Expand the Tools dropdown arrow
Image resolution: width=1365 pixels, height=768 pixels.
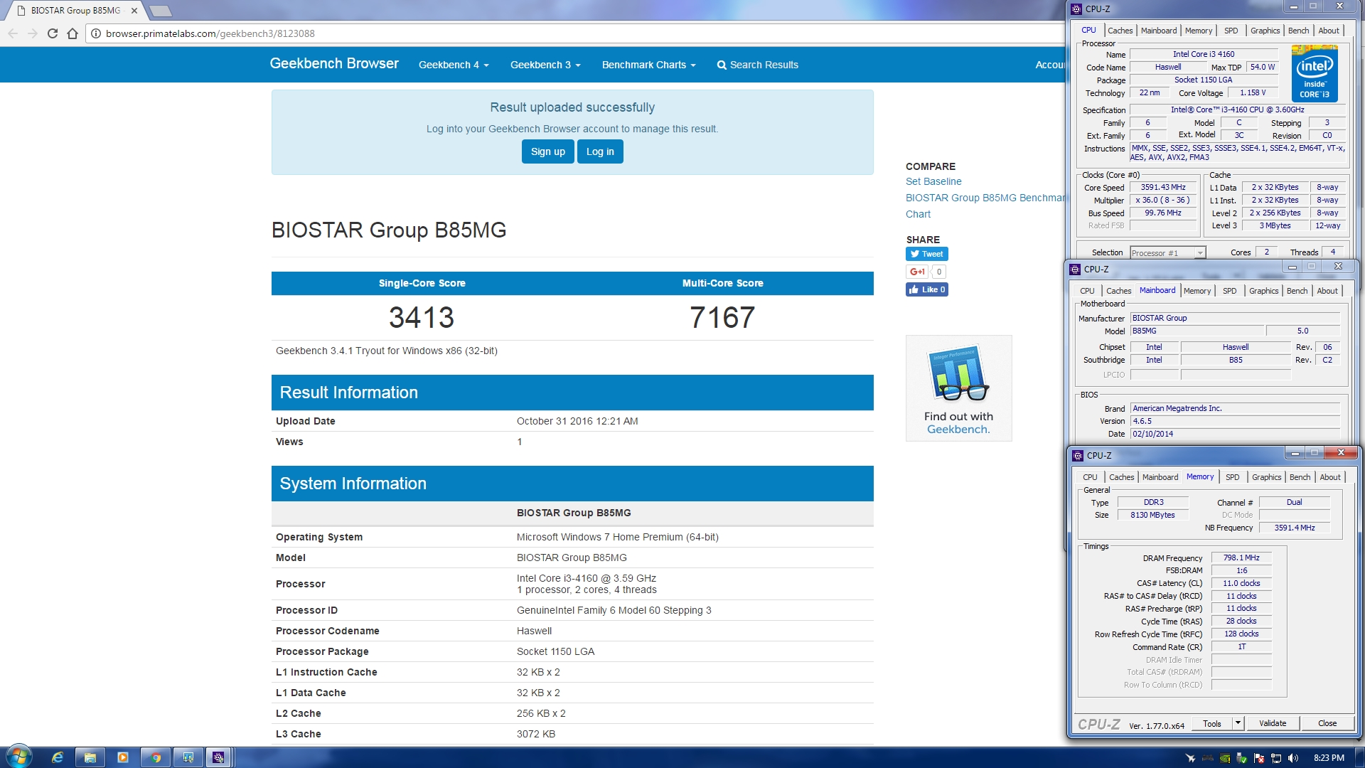[x=1237, y=723]
